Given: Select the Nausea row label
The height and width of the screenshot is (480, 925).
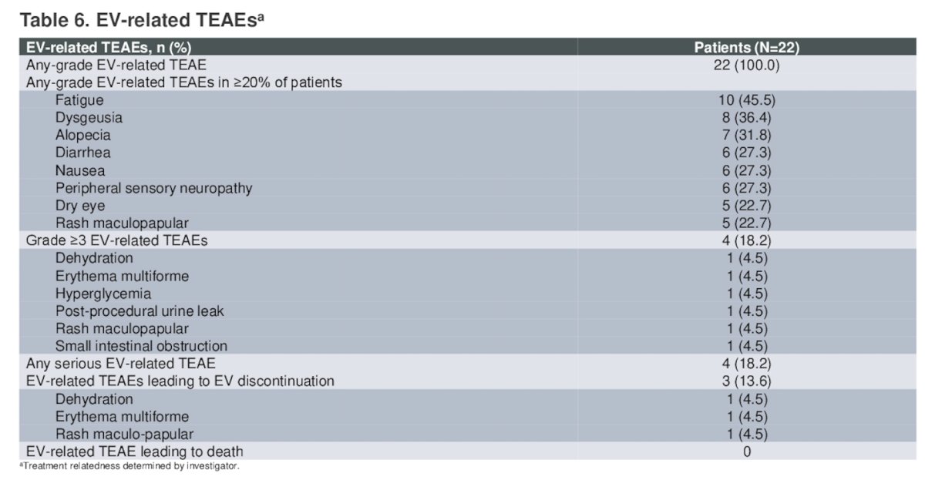Looking at the screenshot, I should (80, 171).
